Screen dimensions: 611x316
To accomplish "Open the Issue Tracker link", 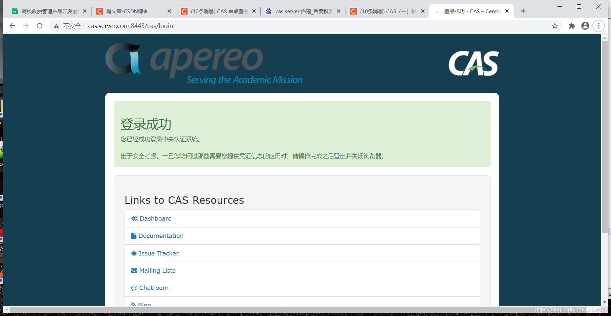I will [159, 253].
